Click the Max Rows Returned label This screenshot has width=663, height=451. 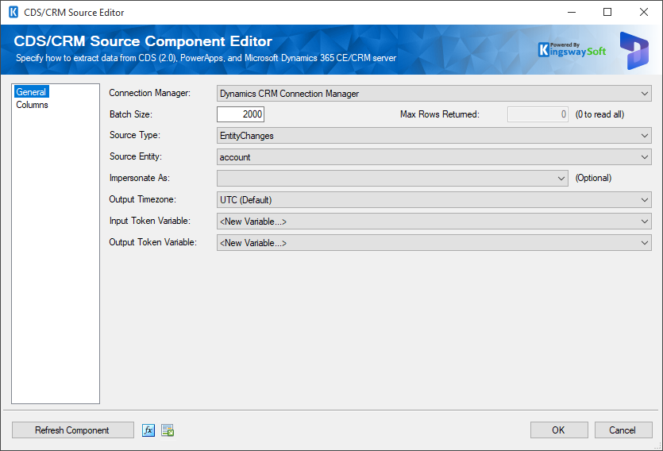tap(440, 114)
